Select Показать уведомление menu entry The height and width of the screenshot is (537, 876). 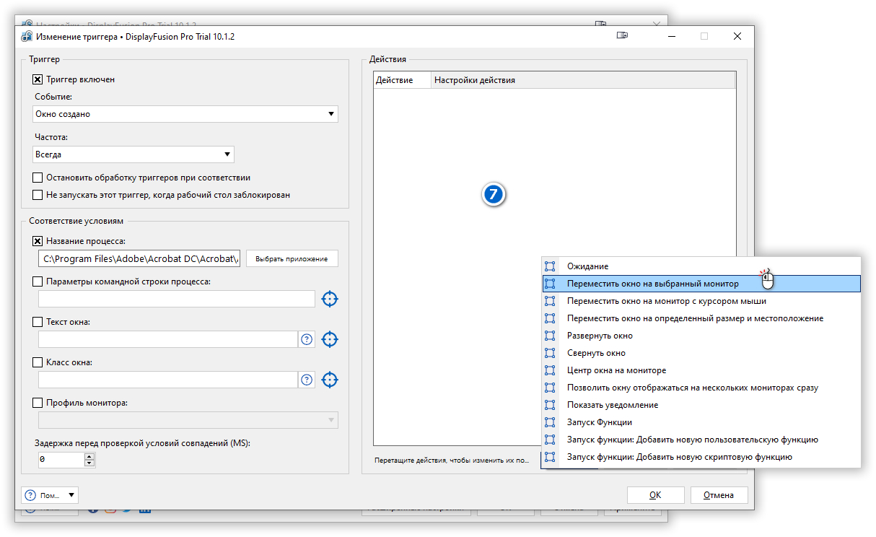coord(701,405)
